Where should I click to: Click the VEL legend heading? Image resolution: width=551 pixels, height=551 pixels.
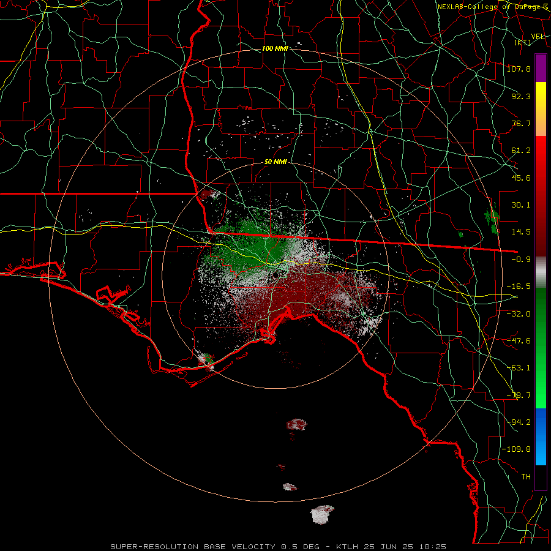coord(538,37)
